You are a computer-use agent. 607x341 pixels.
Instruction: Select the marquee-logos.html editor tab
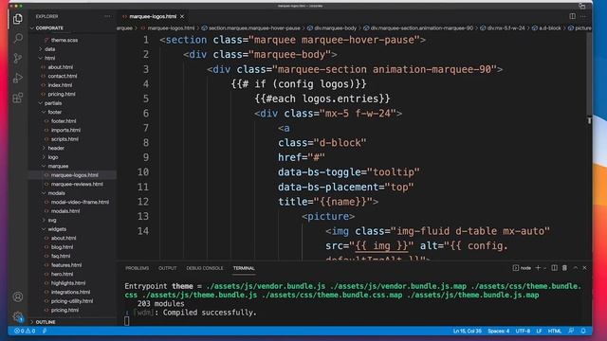[x=153, y=16]
